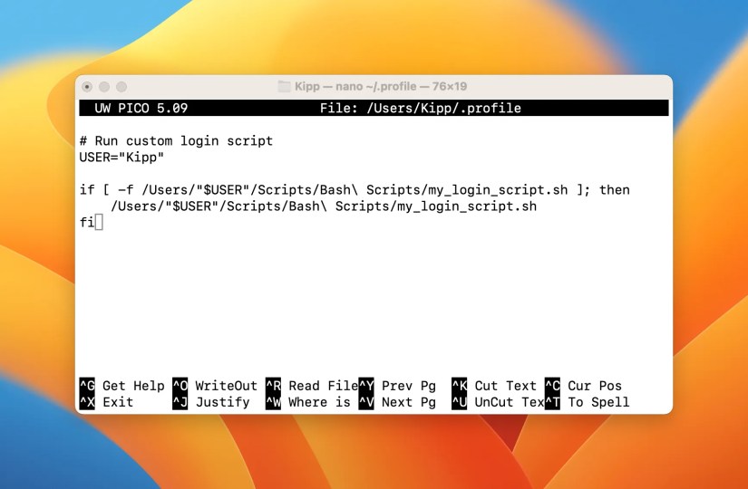
Task: Click the text cursor block after 'fi'
Action: click(99, 222)
